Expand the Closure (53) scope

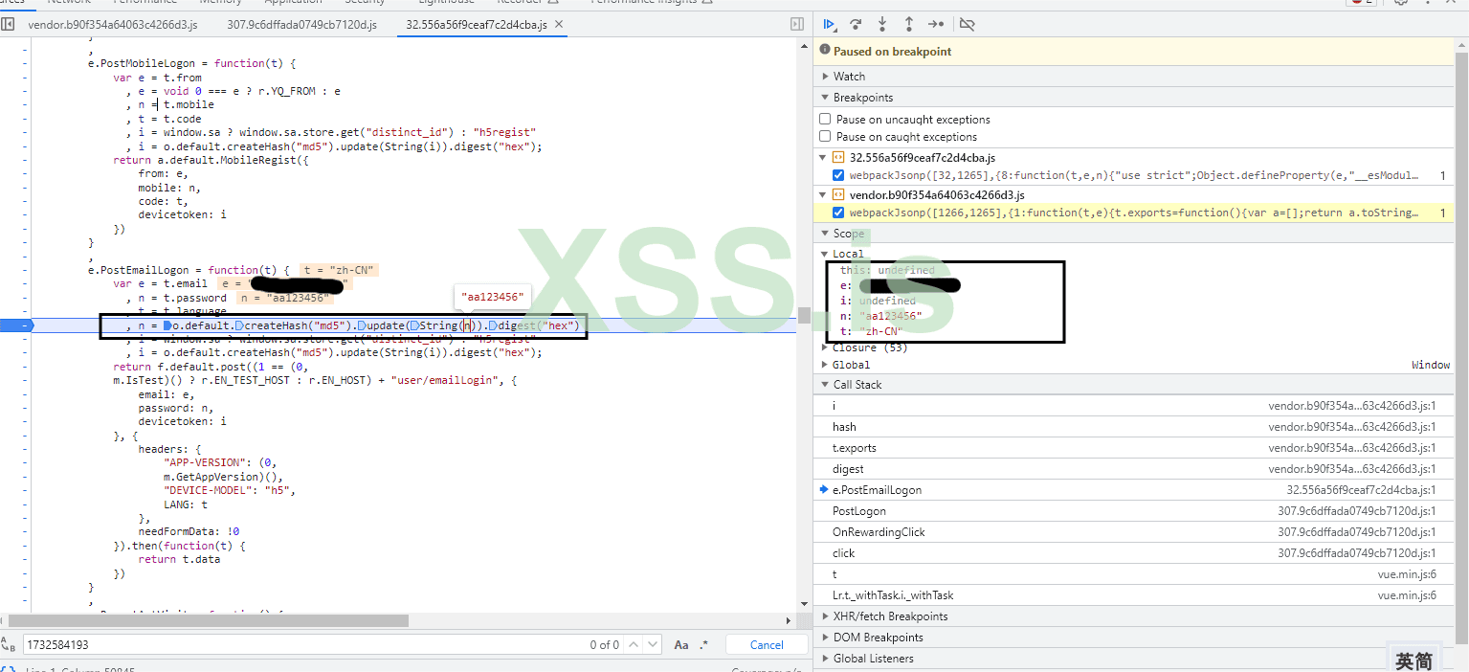pyautogui.click(x=825, y=347)
